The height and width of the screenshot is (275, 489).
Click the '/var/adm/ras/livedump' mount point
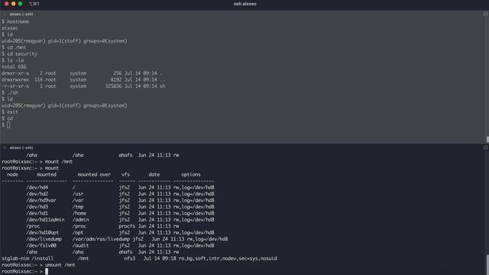pyautogui.click(x=101, y=239)
